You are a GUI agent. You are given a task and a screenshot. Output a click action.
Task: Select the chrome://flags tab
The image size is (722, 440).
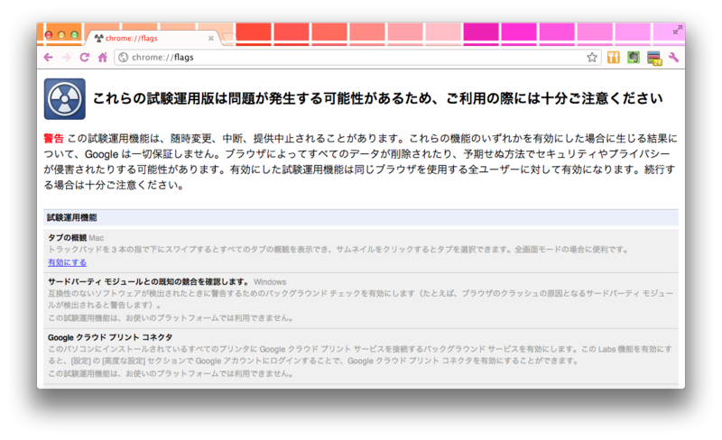(152, 38)
